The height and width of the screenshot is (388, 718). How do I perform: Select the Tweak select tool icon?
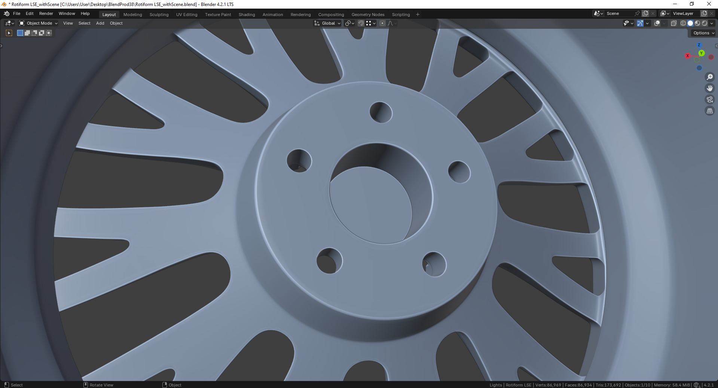pos(9,33)
